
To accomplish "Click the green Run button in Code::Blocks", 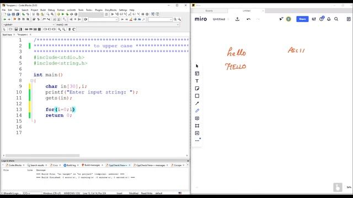I will [63, 14].
